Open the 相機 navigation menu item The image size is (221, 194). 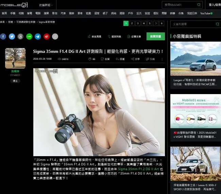click(x=21, y=13)
